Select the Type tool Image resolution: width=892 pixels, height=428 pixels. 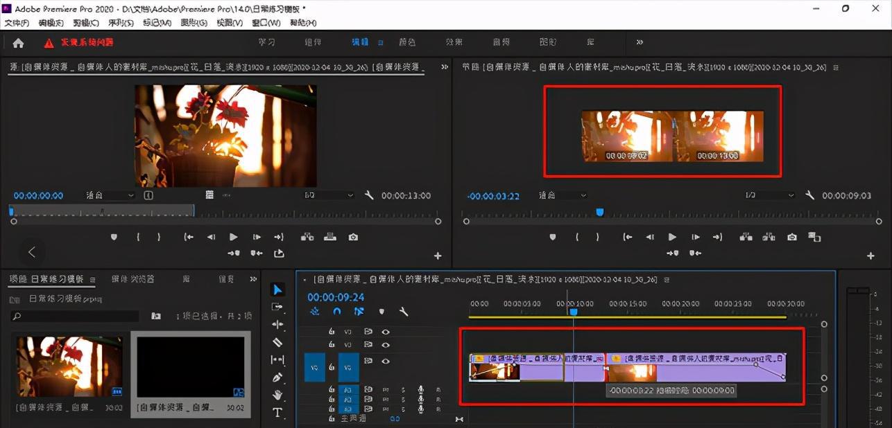point(277,413)
